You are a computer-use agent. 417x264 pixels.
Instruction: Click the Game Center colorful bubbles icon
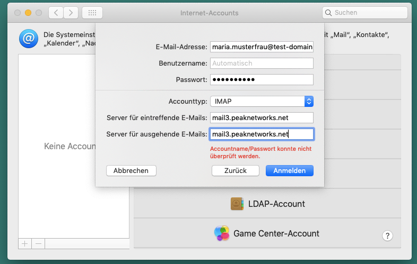point(222,233)
